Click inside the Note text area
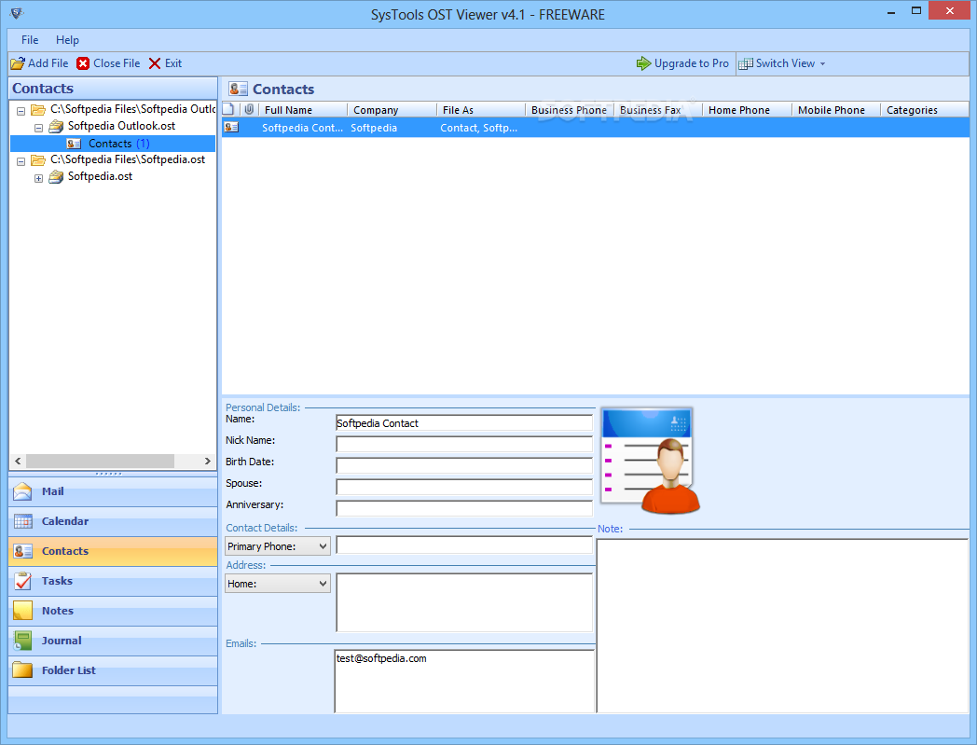Image resolution: width=977 pixels, height=745 pixels. (782, 626)
